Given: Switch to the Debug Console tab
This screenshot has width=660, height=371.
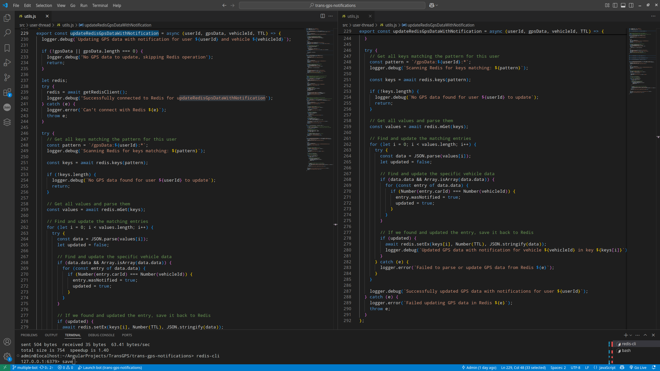Looking at the screenshot, I should [x=101, y=335].
